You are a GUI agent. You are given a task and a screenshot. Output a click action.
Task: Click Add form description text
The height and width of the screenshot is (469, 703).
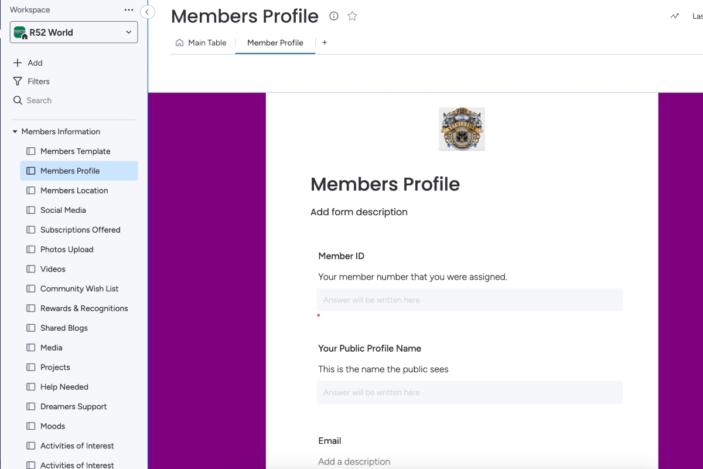359,212
